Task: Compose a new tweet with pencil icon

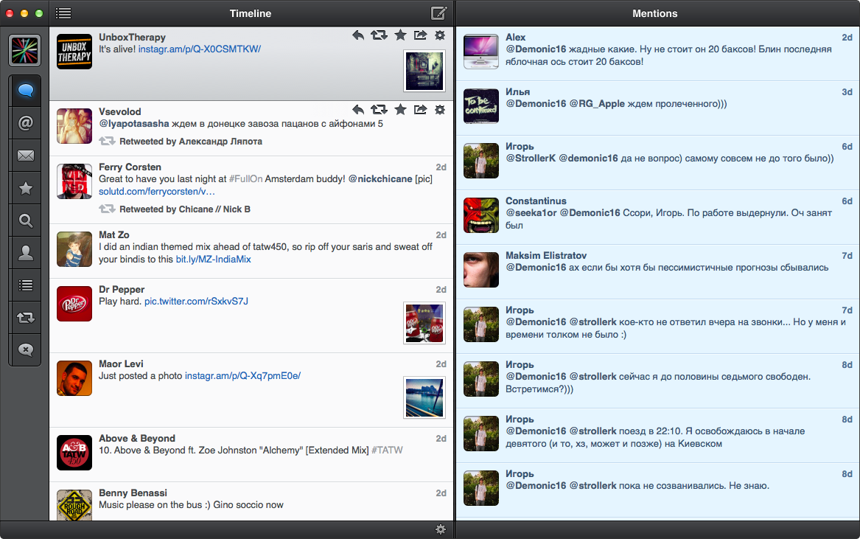Action: (438, 13)
